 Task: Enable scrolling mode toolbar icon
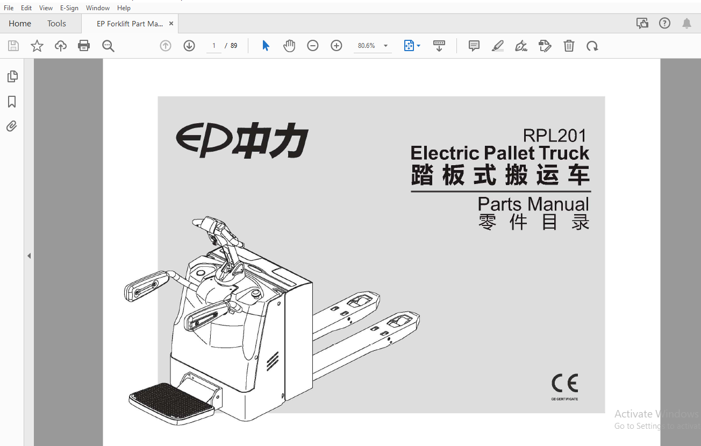pos(439,46)
